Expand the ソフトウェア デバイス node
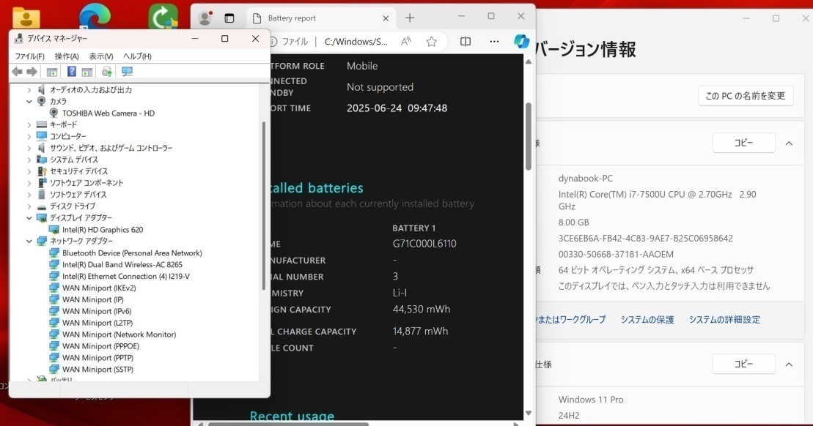The height and width of the screenshot is (426, 813). click(29, 195)
